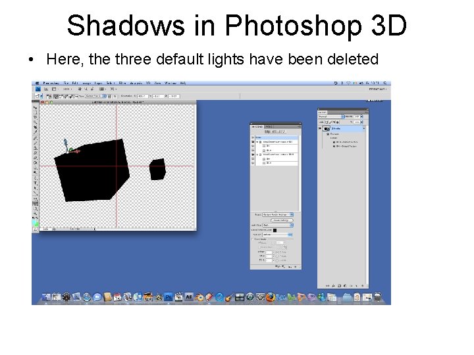Viewport: 474px width, 355px height.
Task: Toggle eye for second mesh in 3D panel
Action: (253, 154)
